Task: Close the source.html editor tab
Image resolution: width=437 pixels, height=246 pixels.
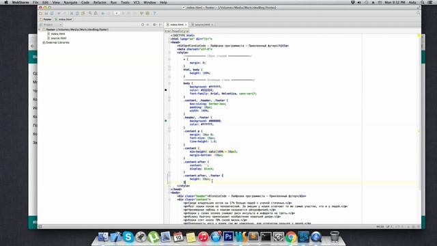Action: click(212, 25)
